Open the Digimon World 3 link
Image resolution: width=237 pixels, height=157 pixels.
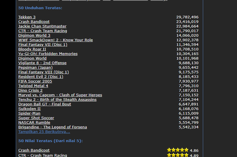34,35
